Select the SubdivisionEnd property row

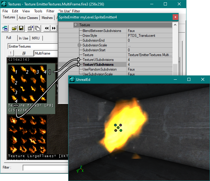pyautogui.click(x=116, y=40)
